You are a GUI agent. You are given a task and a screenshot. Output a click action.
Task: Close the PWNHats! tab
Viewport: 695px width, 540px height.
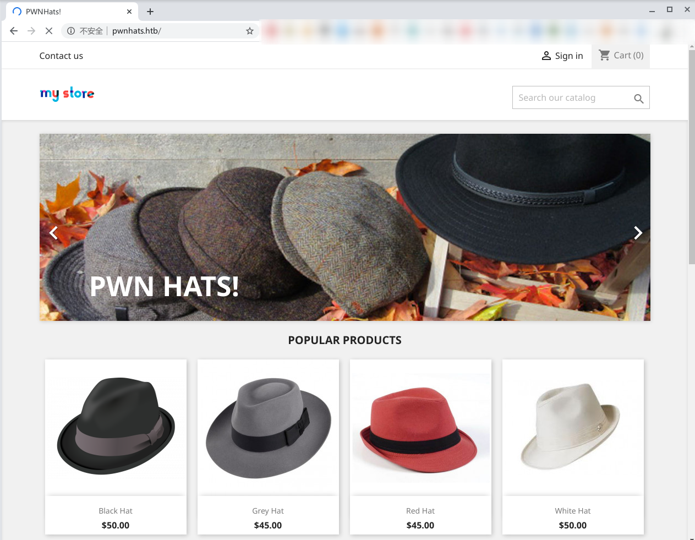tap(129, 12)
